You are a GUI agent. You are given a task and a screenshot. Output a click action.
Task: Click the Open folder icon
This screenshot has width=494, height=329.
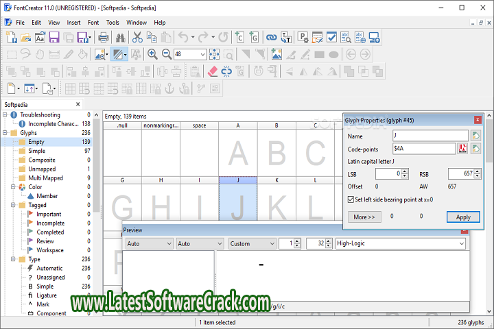(26, 38)
